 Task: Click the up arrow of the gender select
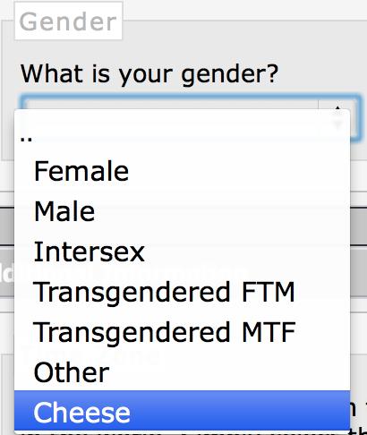click(337, 107)
